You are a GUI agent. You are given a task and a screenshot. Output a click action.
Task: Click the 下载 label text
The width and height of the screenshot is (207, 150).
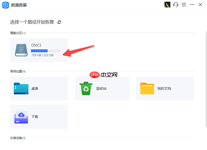click(35, 117)
